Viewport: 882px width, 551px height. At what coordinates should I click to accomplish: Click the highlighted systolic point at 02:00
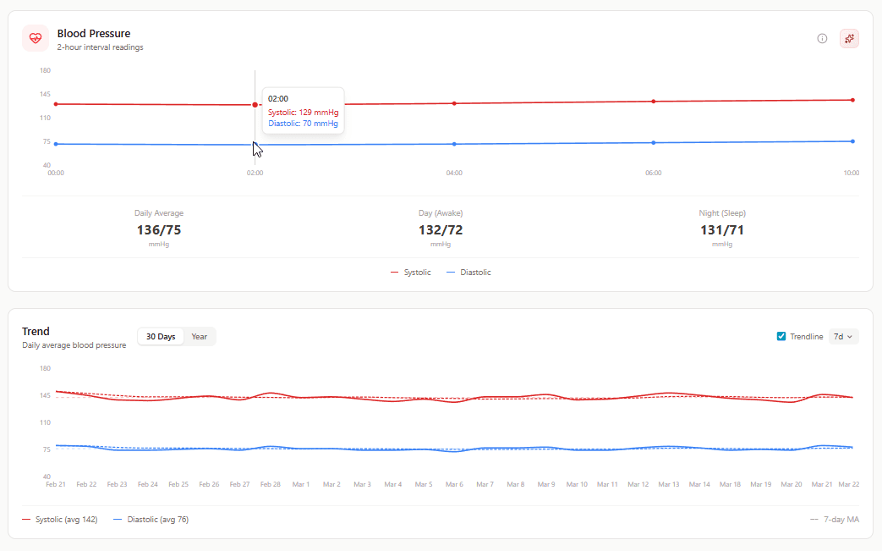pyautogui.click(x=255, y=105)
